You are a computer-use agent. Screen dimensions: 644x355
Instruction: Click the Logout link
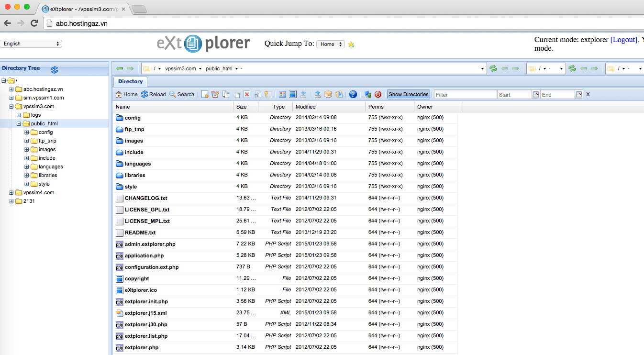(624, 40)
